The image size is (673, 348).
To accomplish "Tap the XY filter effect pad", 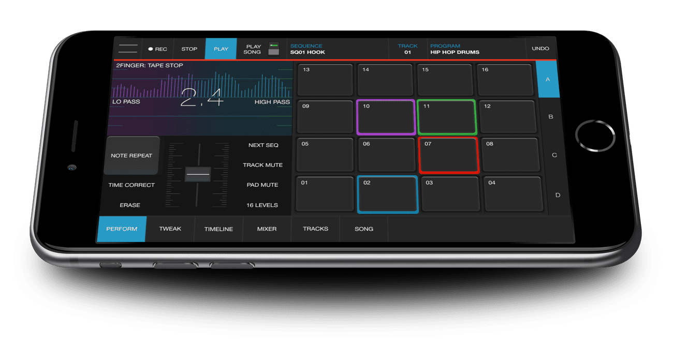I will (202, 98).
